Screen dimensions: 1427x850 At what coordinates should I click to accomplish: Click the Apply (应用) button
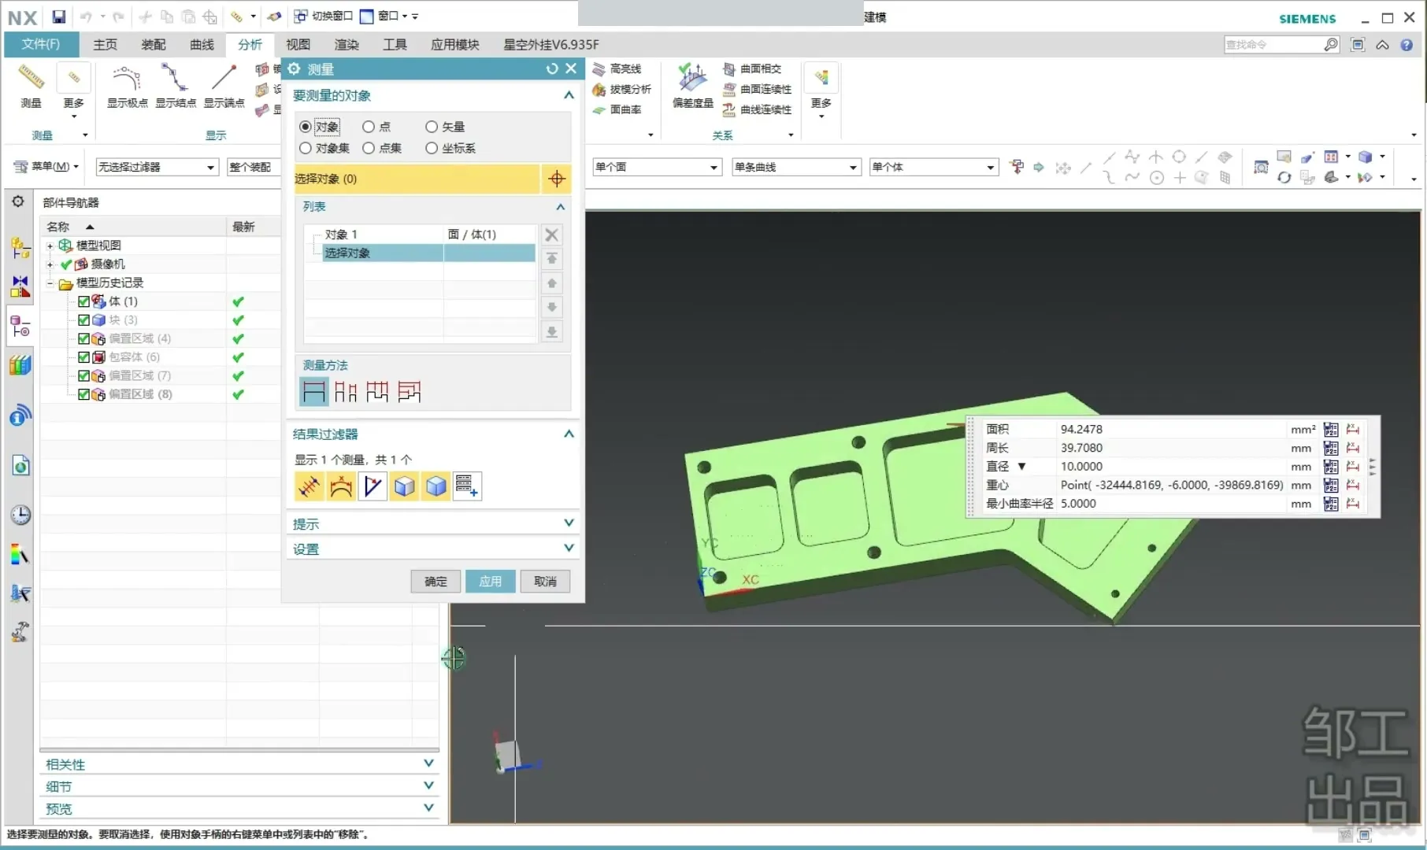490,582
